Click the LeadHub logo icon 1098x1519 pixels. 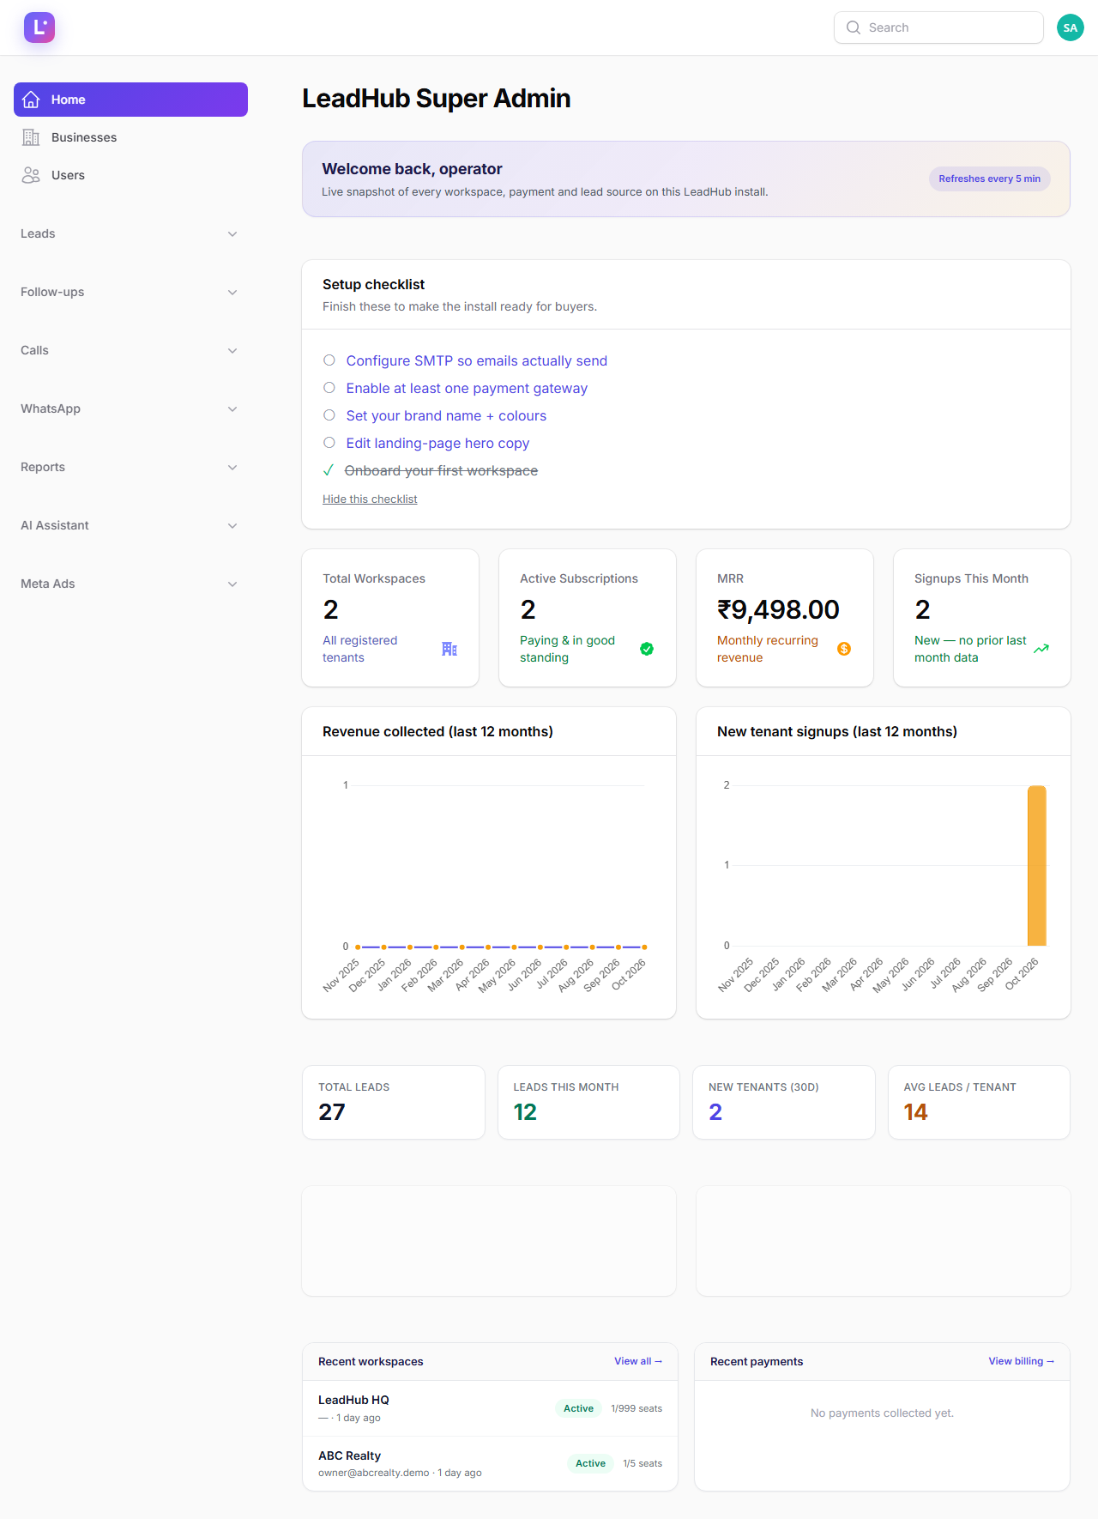pyautogui.click(x=39, y=27)
